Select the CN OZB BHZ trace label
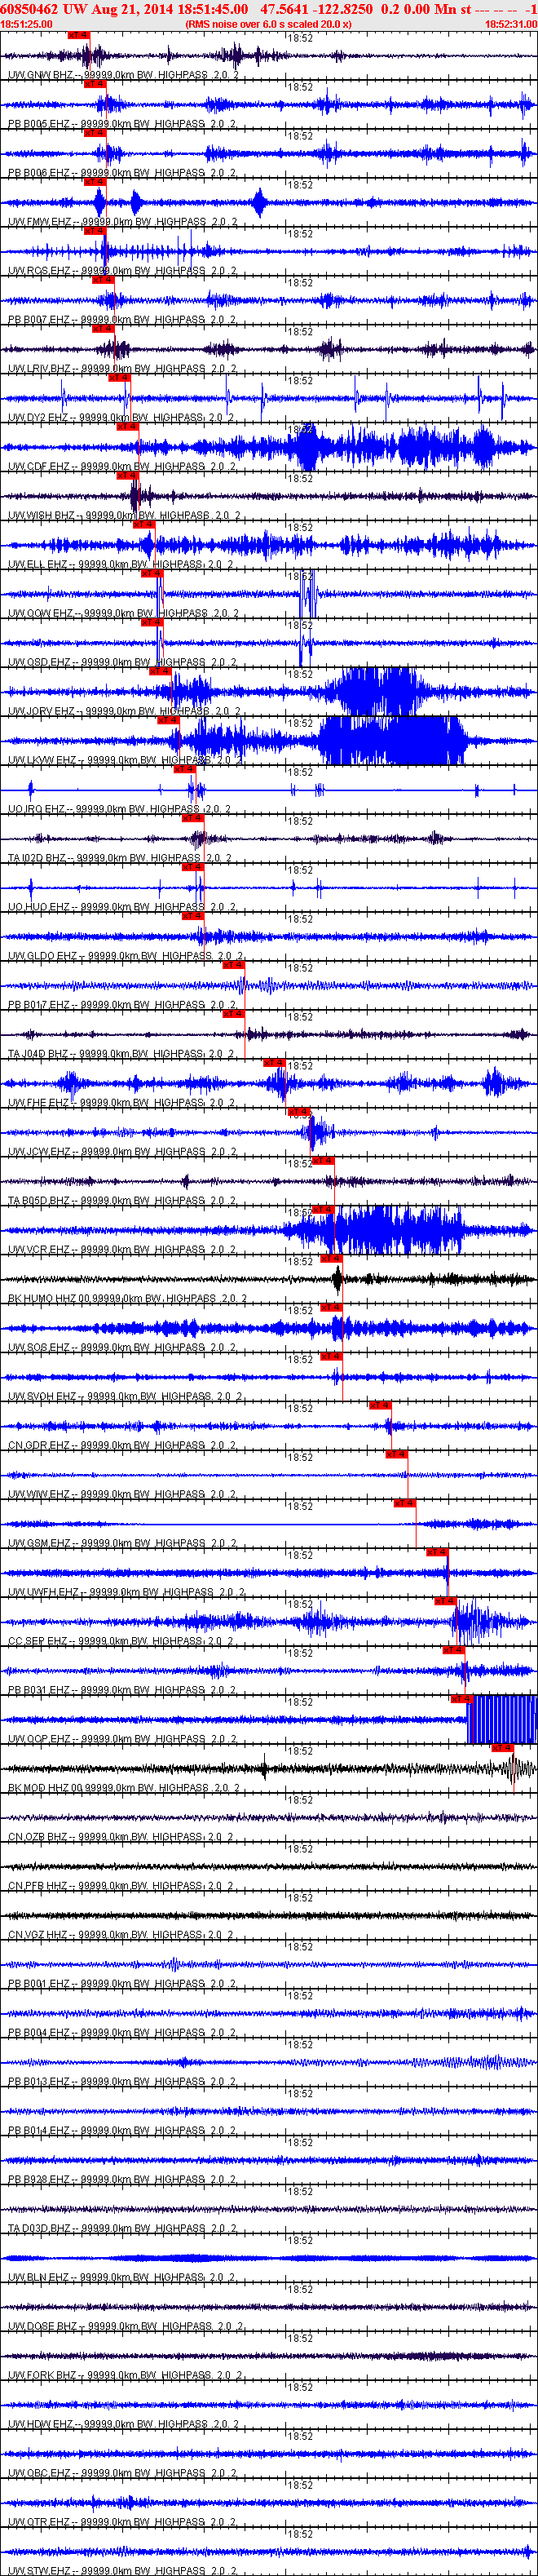 123,1839
